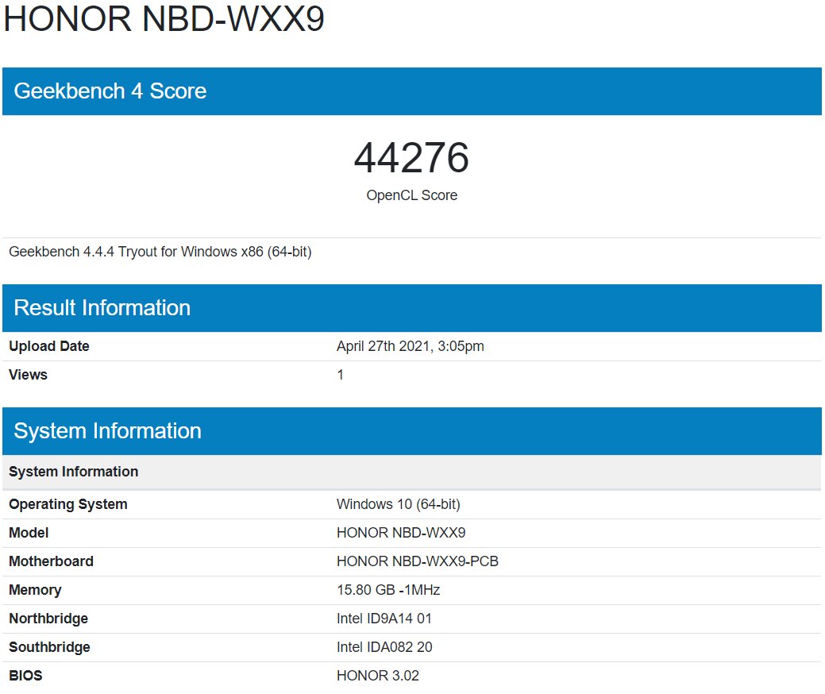Click the blue System Information header
This screenshot has width=825, height=694.
412,431
